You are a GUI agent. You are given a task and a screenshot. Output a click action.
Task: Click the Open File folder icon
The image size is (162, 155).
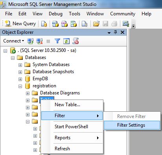click(x=96, y=24)
